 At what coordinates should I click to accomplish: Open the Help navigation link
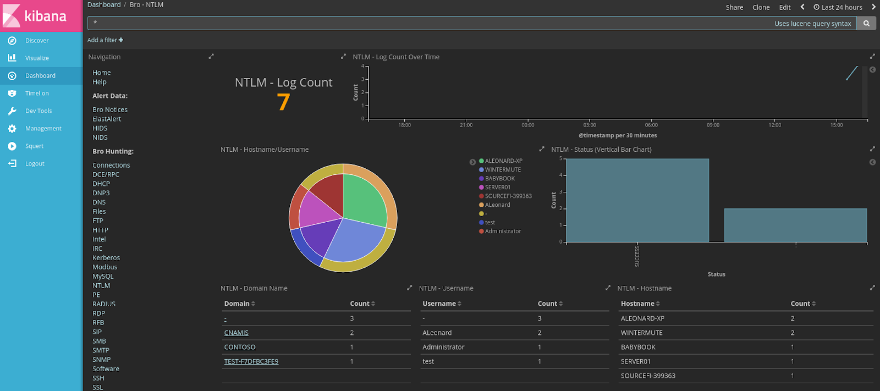click(x=100, y=82)
